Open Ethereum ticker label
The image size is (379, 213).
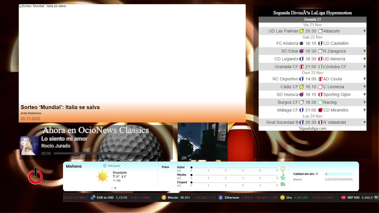coord(232,198)
